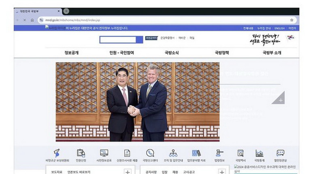The height and width of the screenshot is (174, 332).
Task: Open the 열린장관실 speech bubble icon
Action: coord(280,153)
